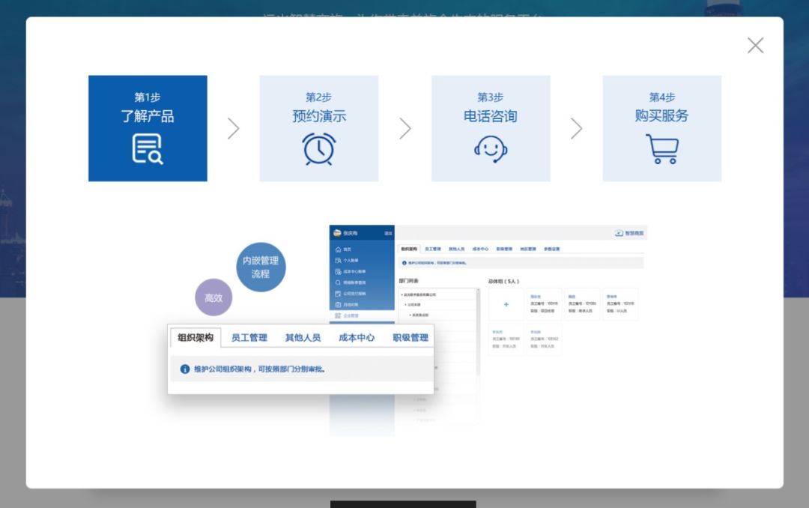The width and height of the screenshot is (809, 508).
Task: Click the chevron between 第2步 and 第3步
Action: tap(405, 129)
